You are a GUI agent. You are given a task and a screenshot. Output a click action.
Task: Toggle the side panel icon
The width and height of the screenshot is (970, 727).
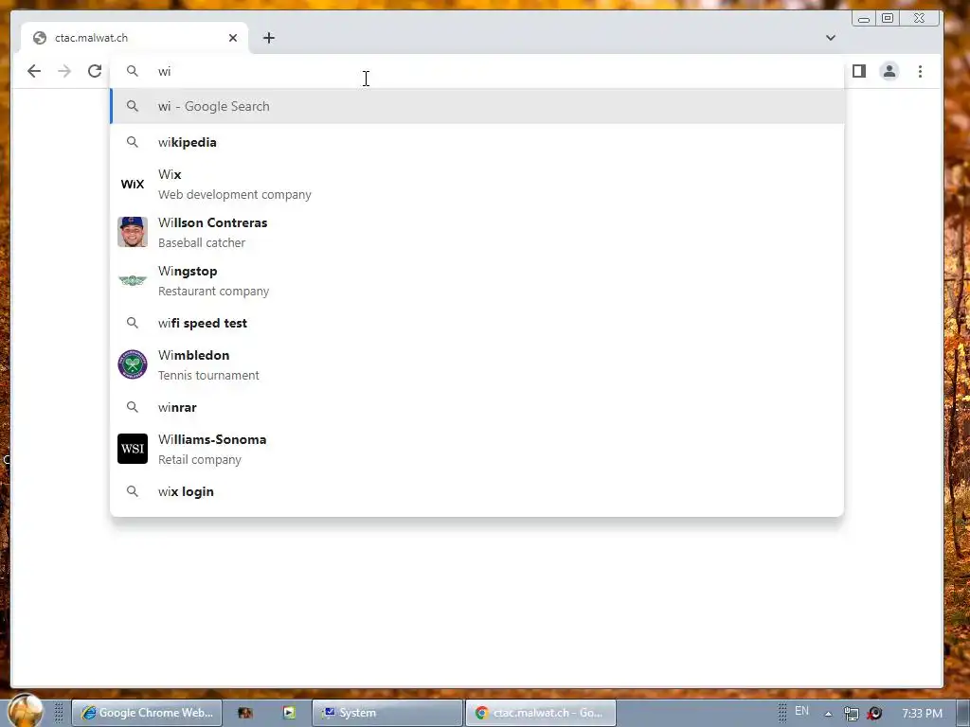tap(858, 71)
